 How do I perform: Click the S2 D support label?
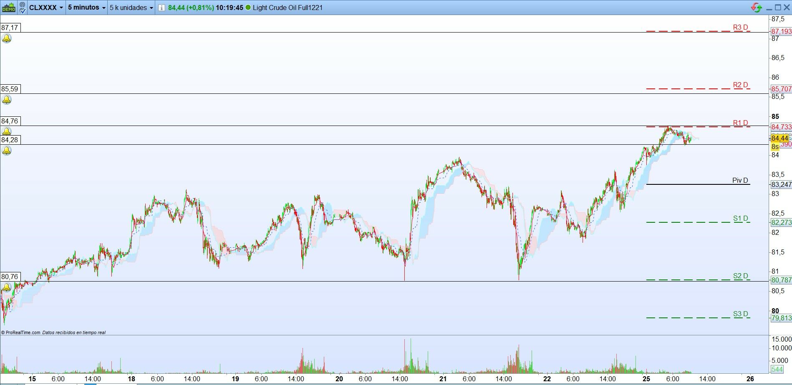pos(740,276)
